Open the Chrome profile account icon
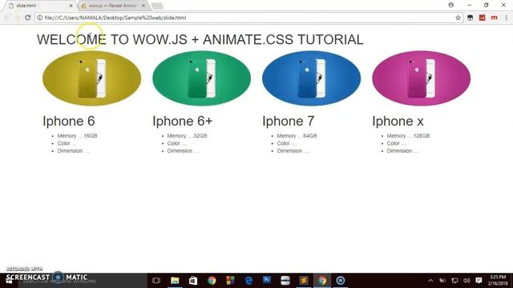 point(450,5)
